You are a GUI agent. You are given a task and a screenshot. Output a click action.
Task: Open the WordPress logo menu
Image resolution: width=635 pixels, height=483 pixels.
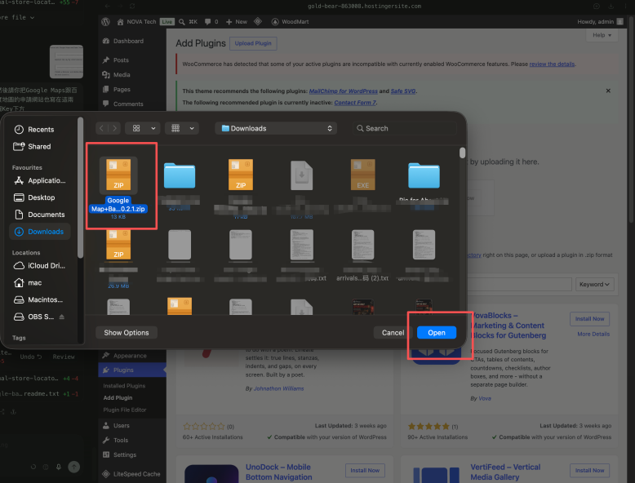pos(106,22)
